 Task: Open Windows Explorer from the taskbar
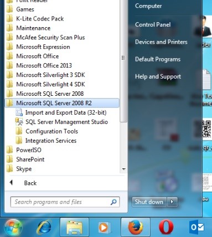74,227
